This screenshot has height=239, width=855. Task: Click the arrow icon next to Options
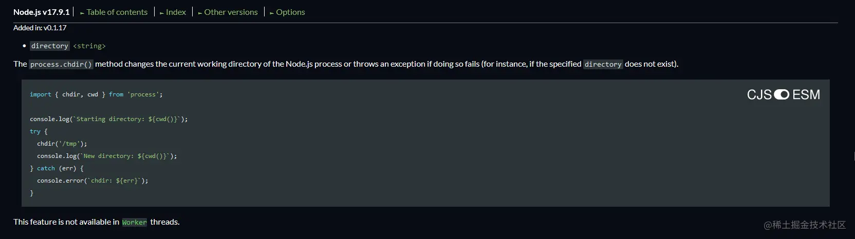point(272,13)
